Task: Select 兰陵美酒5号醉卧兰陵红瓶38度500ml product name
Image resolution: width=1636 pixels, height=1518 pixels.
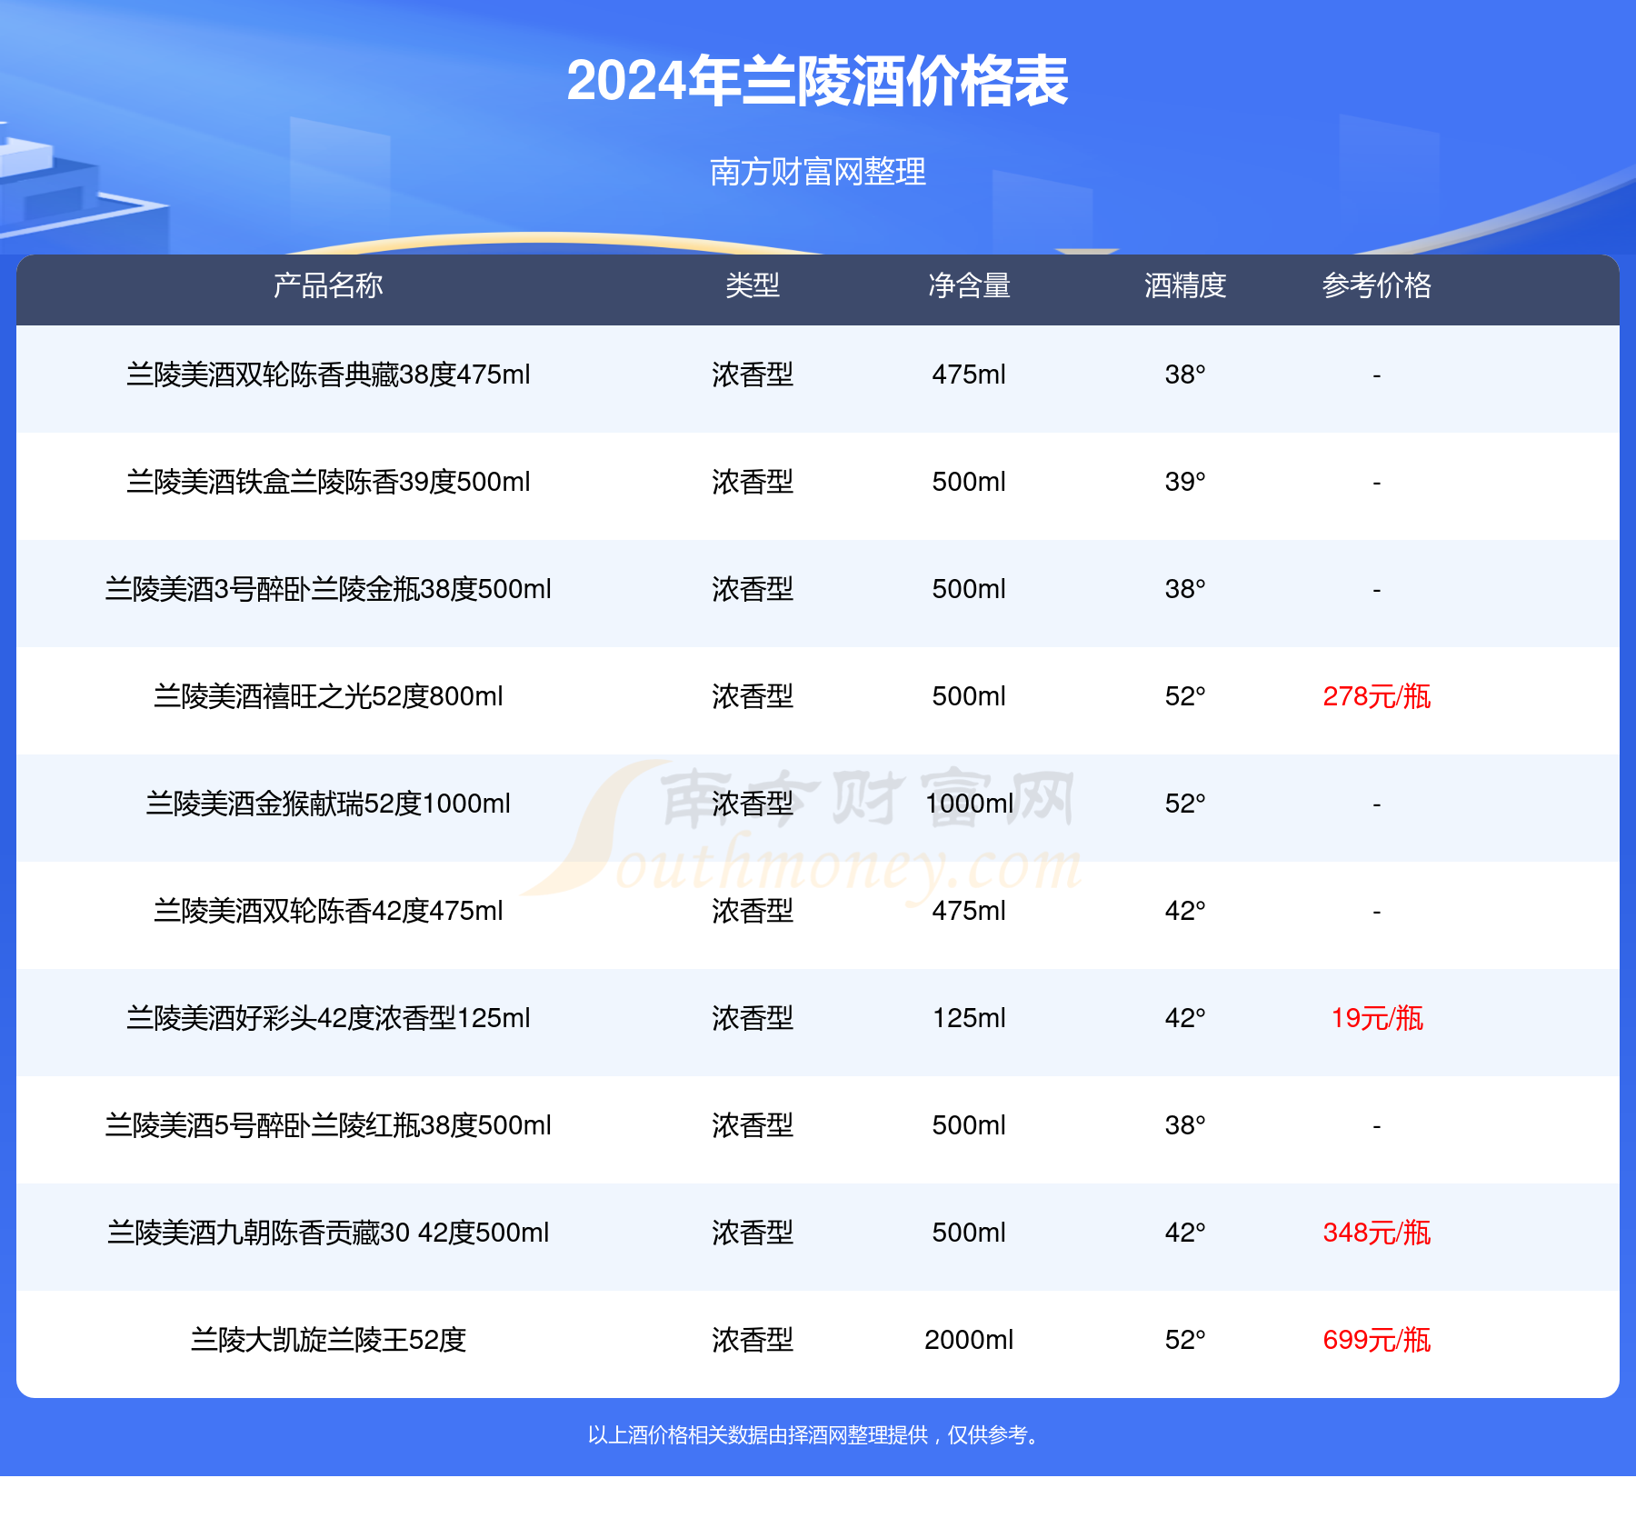Action: [328, 1125]
